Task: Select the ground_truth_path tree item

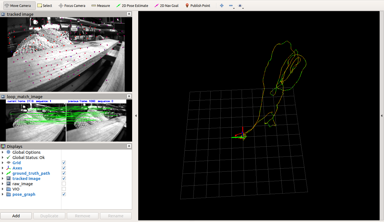Action: 31,173
